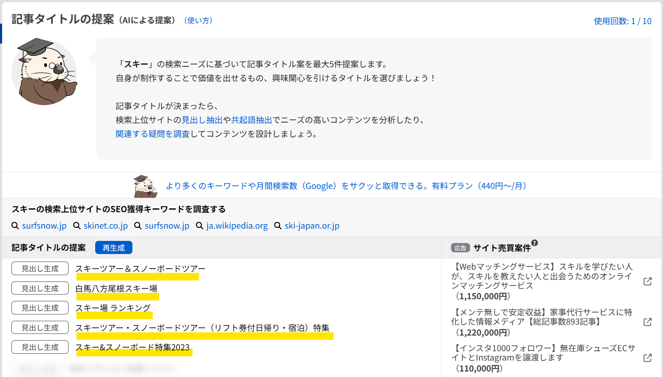This screenshot has height=377, width=663.
Task: Open the 共起語抽出 link
Action: click(251, 120)
